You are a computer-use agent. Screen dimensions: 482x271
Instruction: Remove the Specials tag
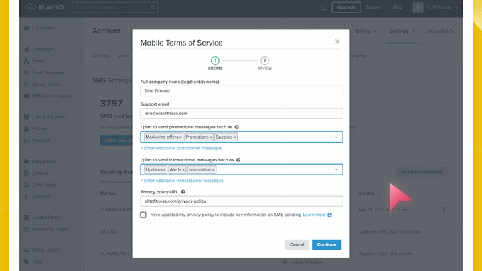pyautogui.click(x=234, y=137)
